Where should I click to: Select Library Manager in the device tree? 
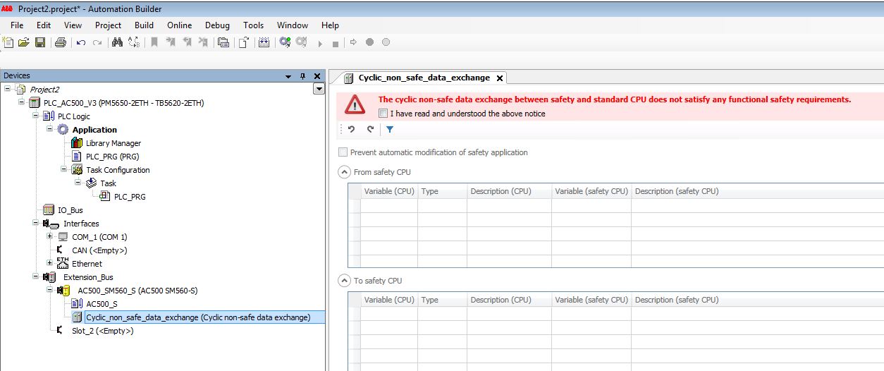113,143
